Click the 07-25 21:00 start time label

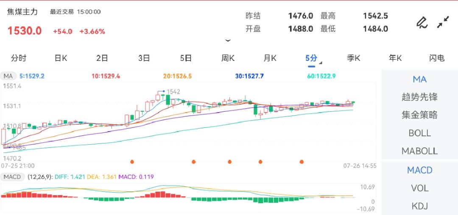click(x=18, y=166)
